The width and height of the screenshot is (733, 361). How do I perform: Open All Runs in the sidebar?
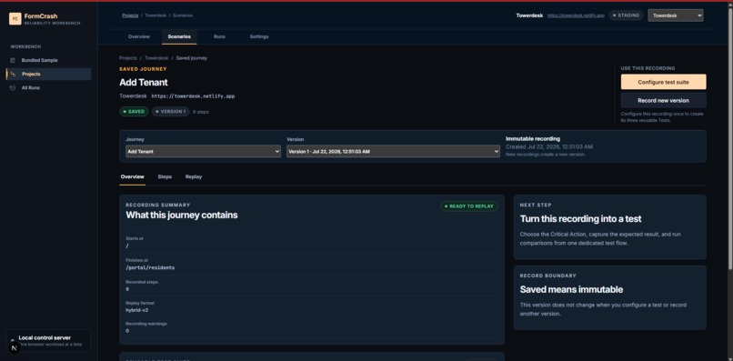[x=48, y=88]
